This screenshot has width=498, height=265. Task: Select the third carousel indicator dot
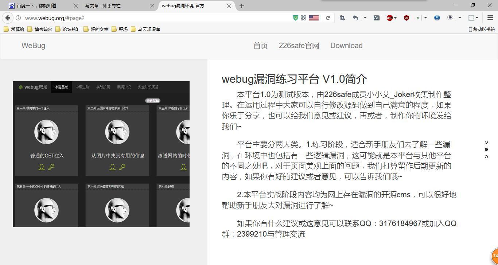point(487,157)
